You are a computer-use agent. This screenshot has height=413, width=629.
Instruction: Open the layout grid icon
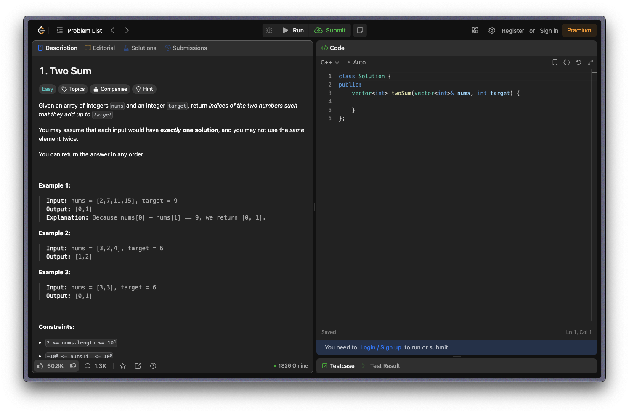[x=475, y=30]
